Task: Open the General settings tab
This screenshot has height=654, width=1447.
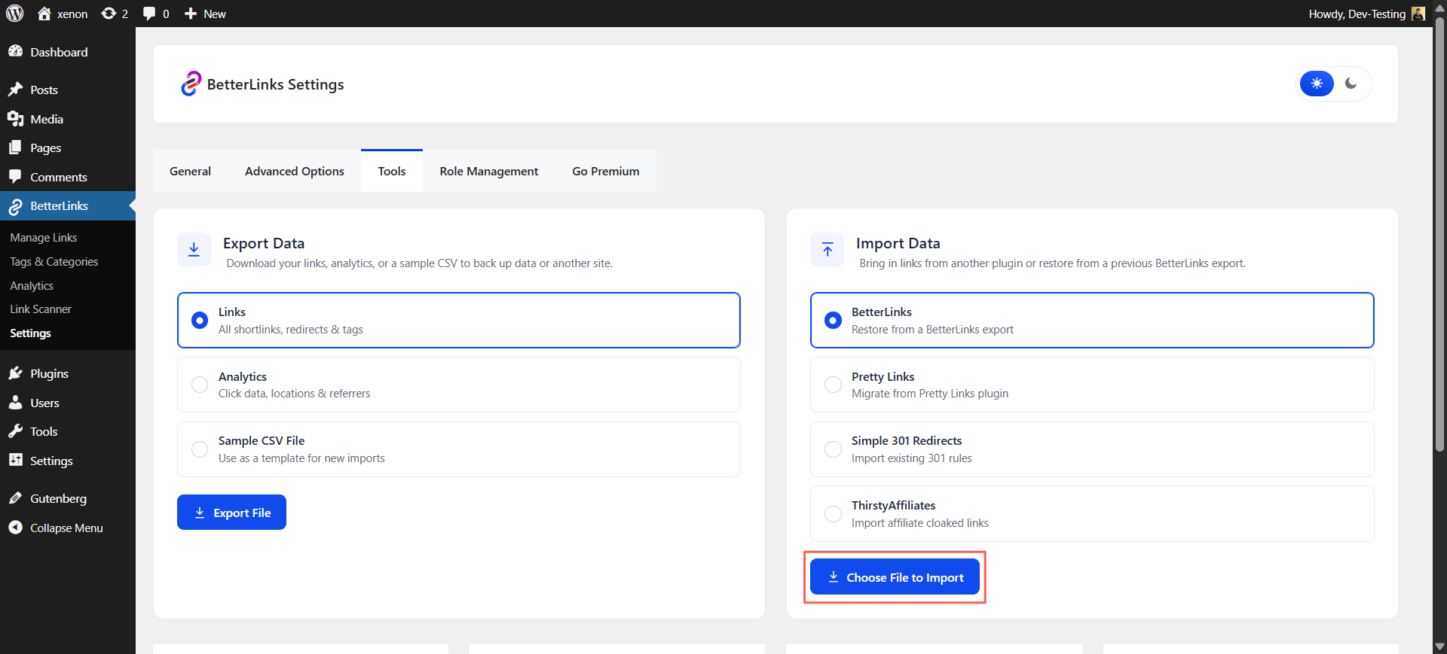Action: (190, 171)
